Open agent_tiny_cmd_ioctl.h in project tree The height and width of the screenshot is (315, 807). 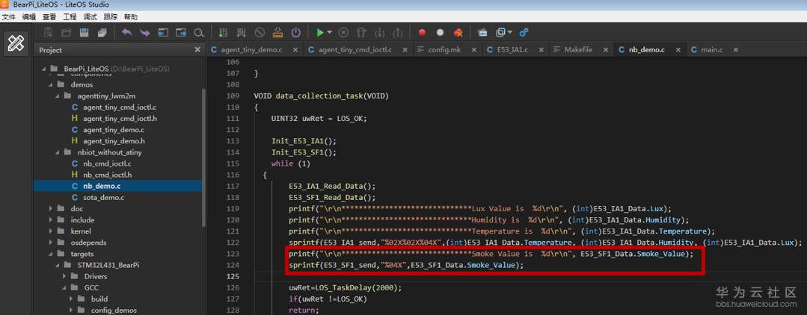pyautogui.click(x=120, y=118)
